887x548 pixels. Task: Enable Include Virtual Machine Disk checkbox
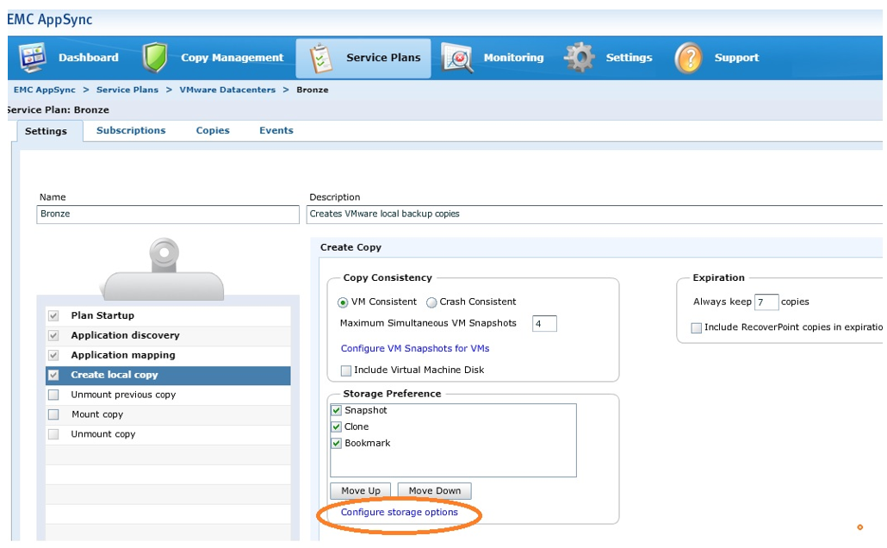pyautogui.click(x=346, y=371)
